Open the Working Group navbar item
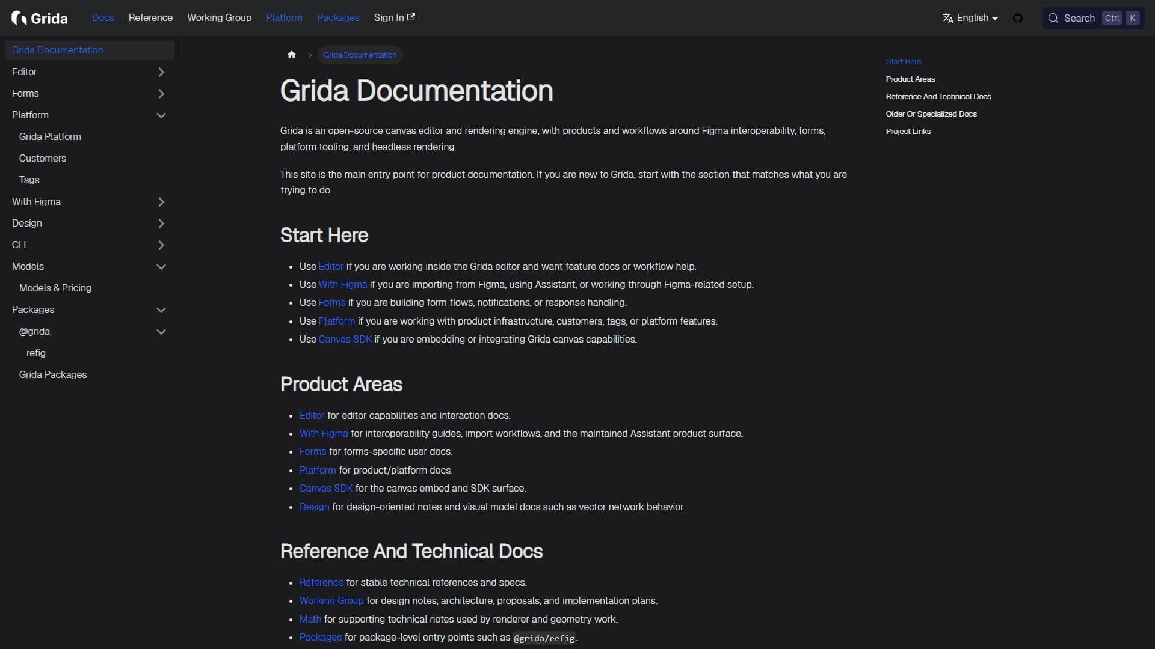This screenshot has width=1155, height=649. tap(219, 17)
